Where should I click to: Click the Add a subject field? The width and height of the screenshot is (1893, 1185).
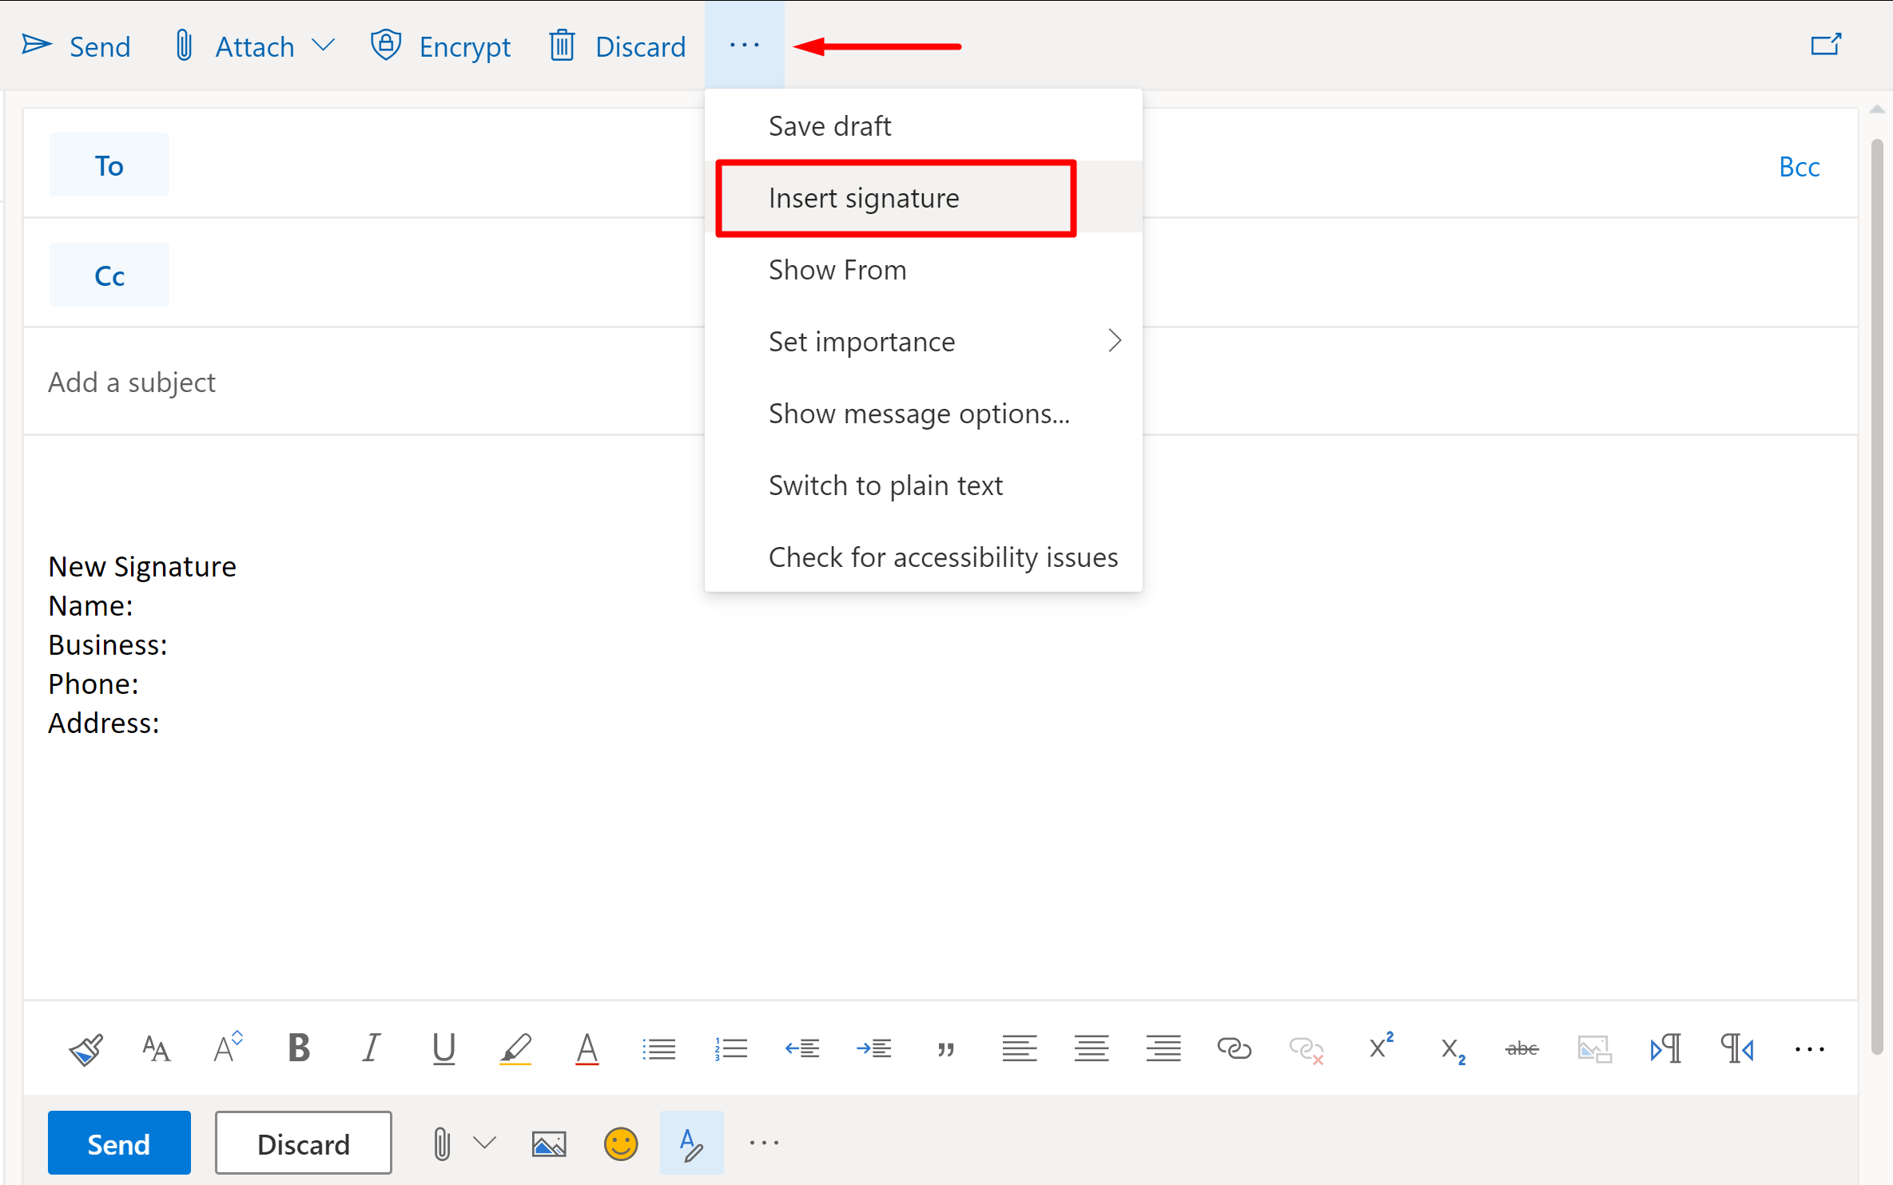(132, 382)
